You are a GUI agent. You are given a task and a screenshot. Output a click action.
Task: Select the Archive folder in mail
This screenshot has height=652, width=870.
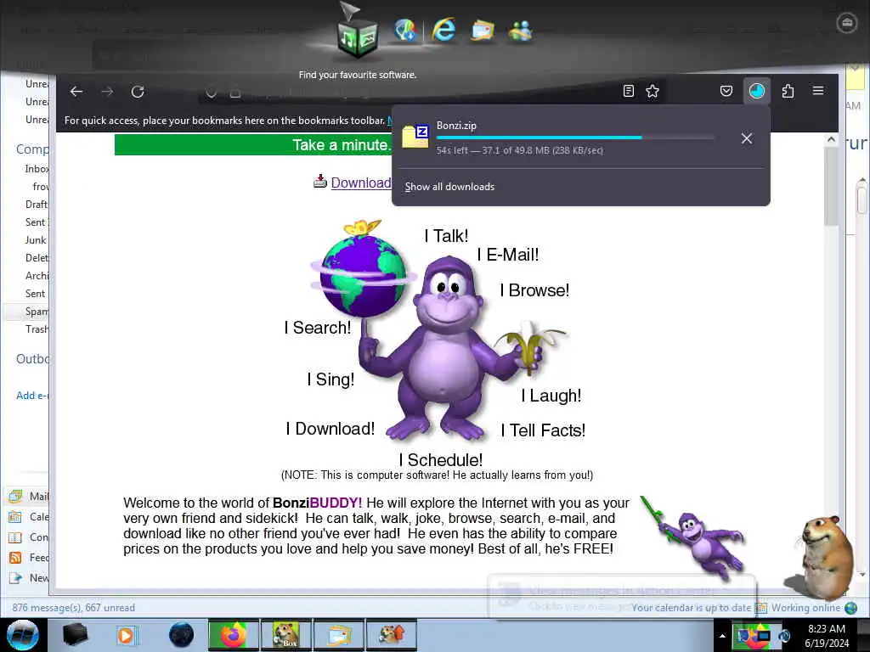click(37, 276)
